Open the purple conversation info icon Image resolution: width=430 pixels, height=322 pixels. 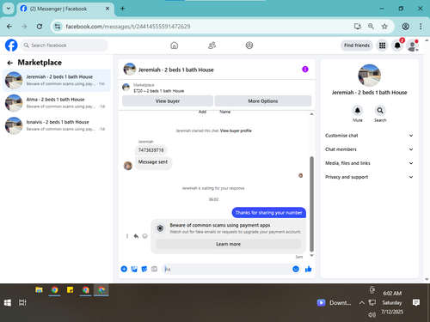pos(305,69)
